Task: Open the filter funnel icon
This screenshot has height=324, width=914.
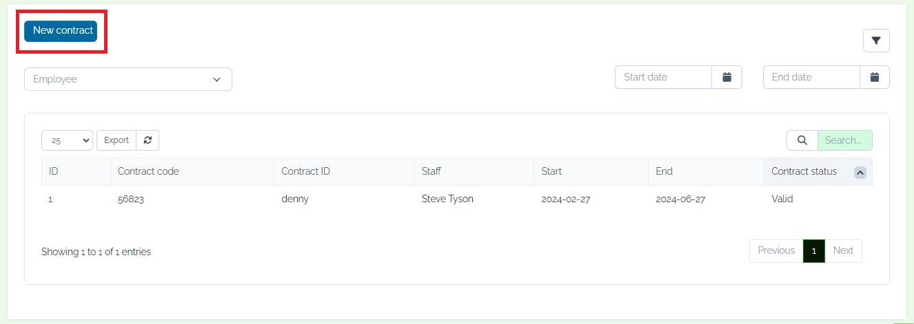Action: coord(876,41)
